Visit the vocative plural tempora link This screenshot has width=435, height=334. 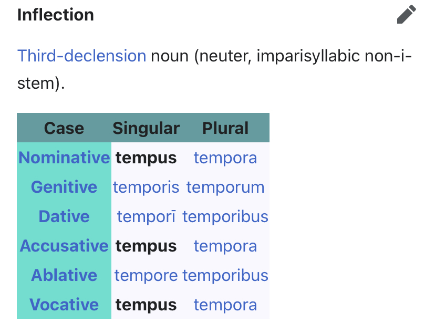[x=225, y=305]
